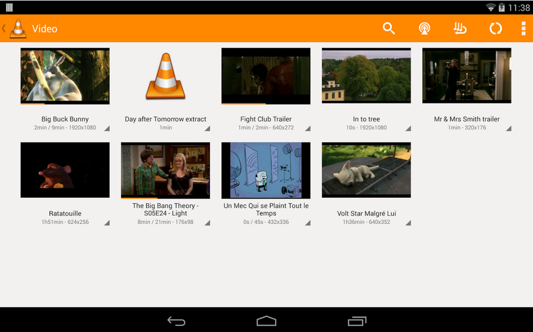Image resolution: width=533 pixels, height=332 pixels.
Task: Expand options triangle for Fight Club Trailer
Action: click(307, 128)
